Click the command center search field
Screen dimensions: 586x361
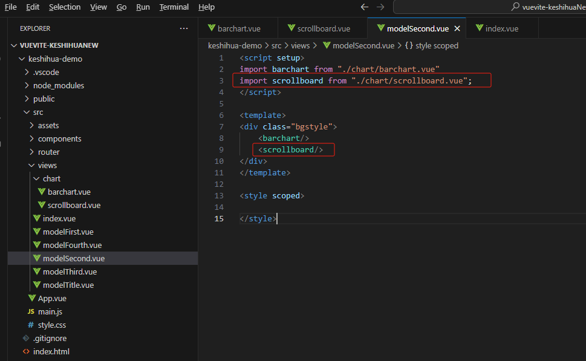(490, 7)
